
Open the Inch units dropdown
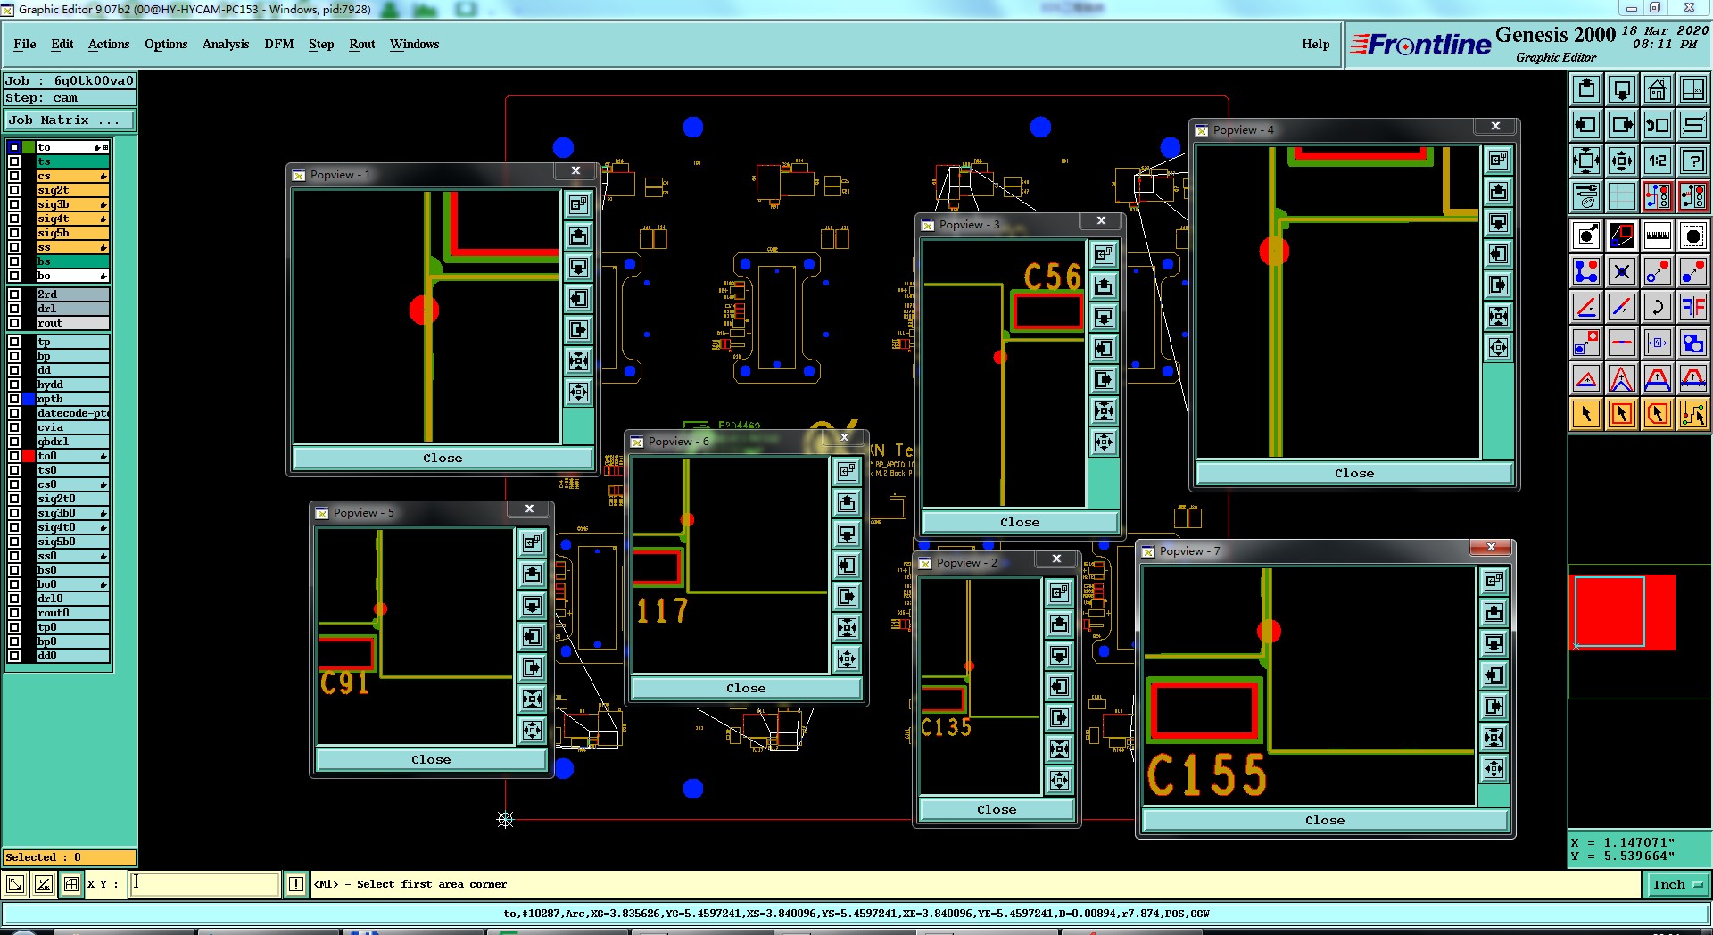click(x=1677, y=884)
